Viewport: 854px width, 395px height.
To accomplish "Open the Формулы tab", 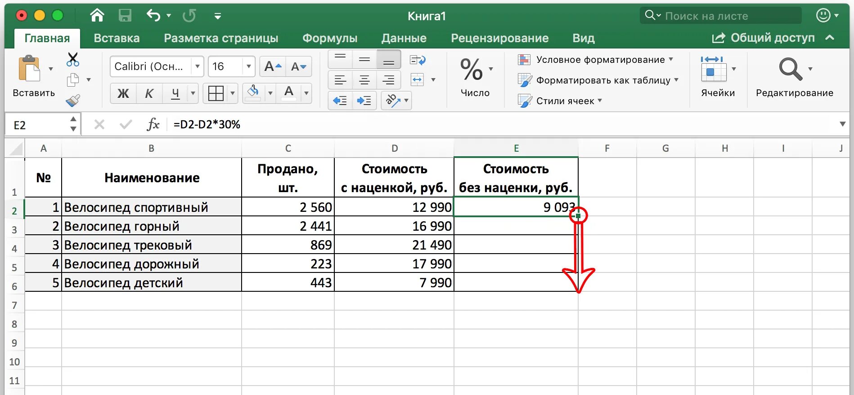I will 330,38.
